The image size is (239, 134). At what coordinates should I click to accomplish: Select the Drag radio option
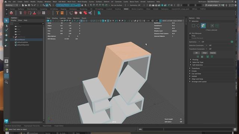(x=190, y=36)
